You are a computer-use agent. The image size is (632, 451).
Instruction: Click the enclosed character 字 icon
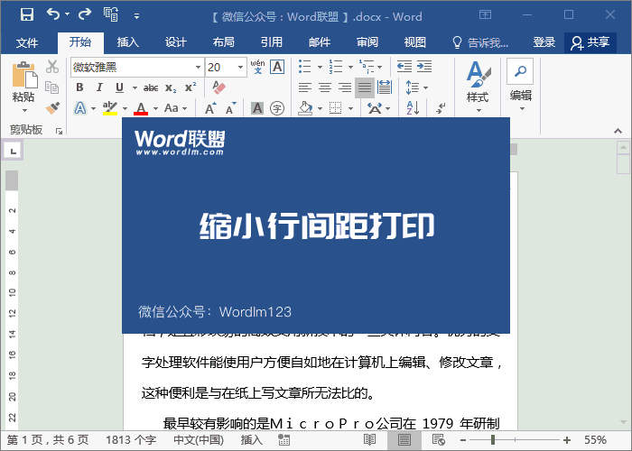tap(277, 108)
